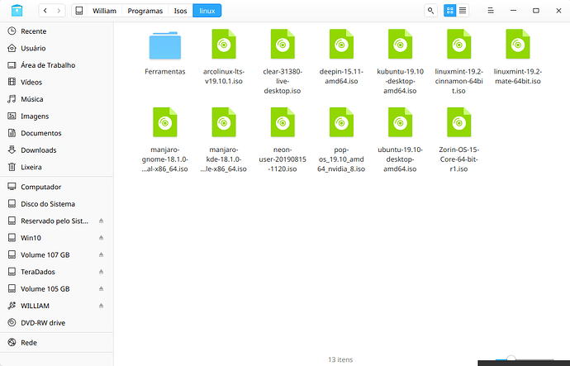Eject the TeraDados volume
The height and width of the screenshot is (366, 570).
[102, 272]
